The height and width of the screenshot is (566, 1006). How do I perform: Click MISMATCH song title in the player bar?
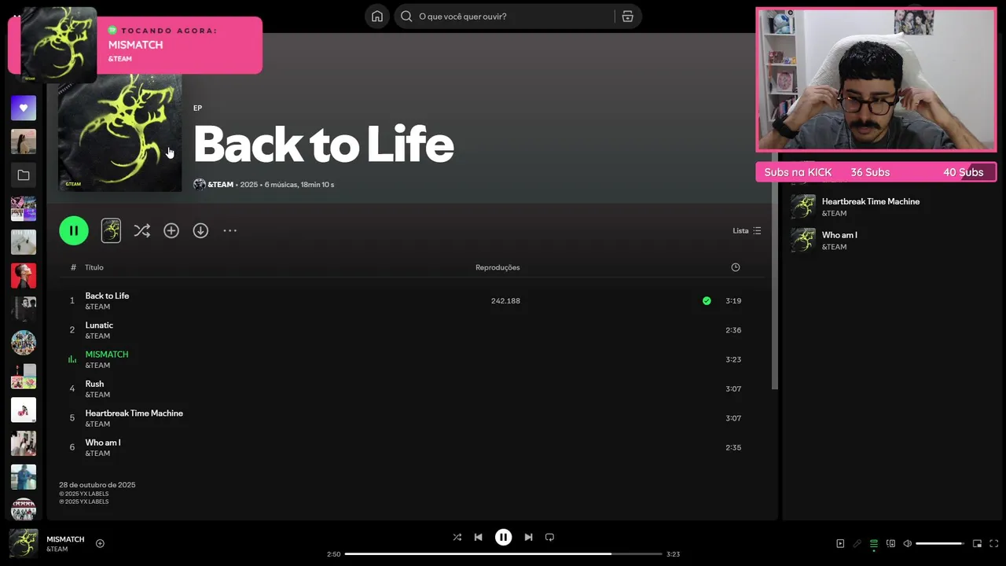click(65, 539)
